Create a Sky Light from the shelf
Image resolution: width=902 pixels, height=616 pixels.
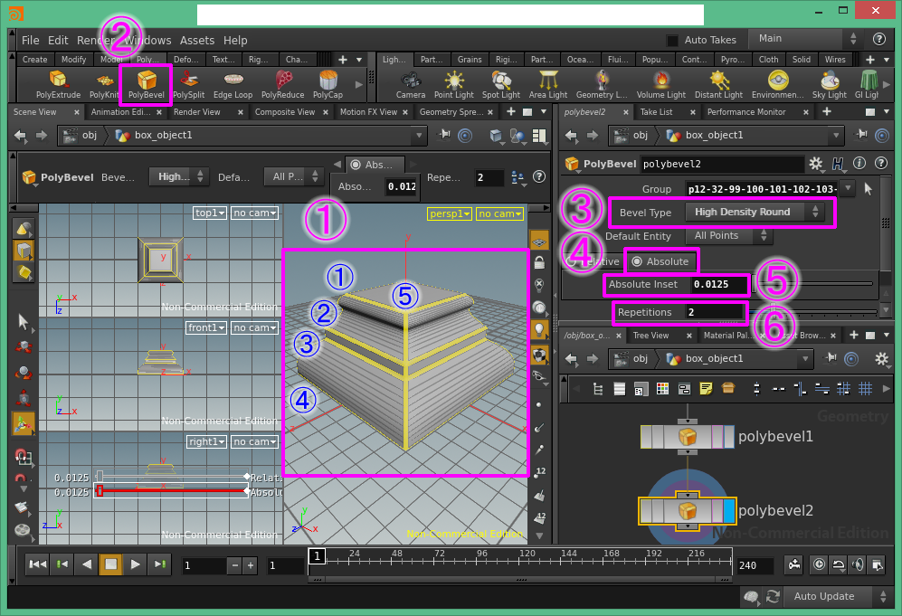pos(830,84)
